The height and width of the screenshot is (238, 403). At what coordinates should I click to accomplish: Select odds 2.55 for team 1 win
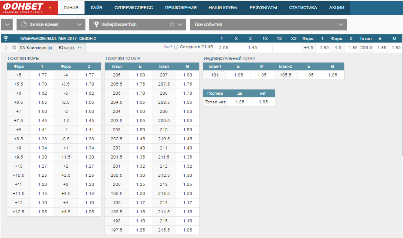point(224,48)
